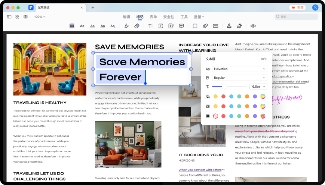
Task: Click the strikethrough text tool
Action: click(x=82, y=26)
